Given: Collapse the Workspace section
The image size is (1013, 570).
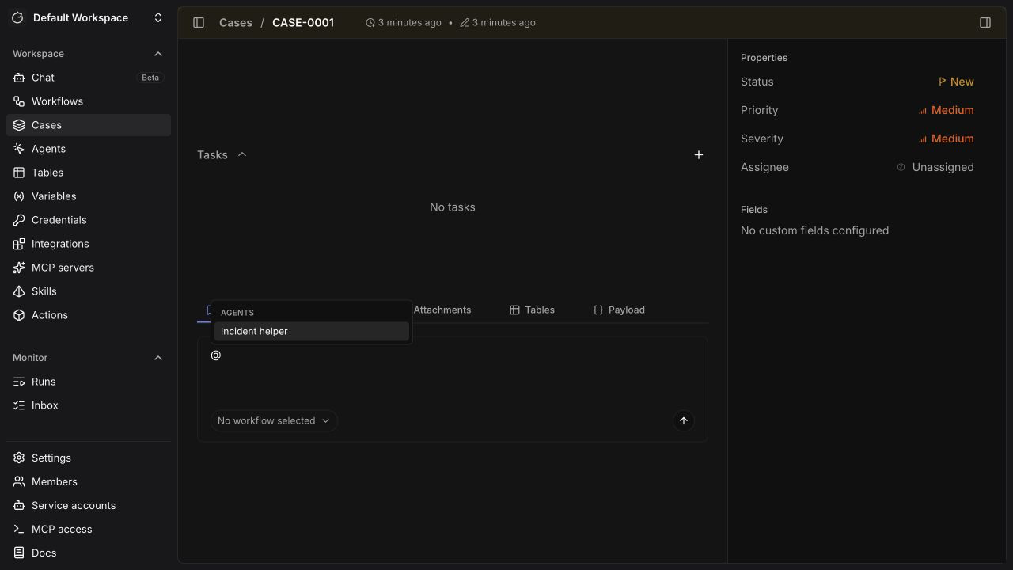Looking at the screenshot, I should coord(158,54).
